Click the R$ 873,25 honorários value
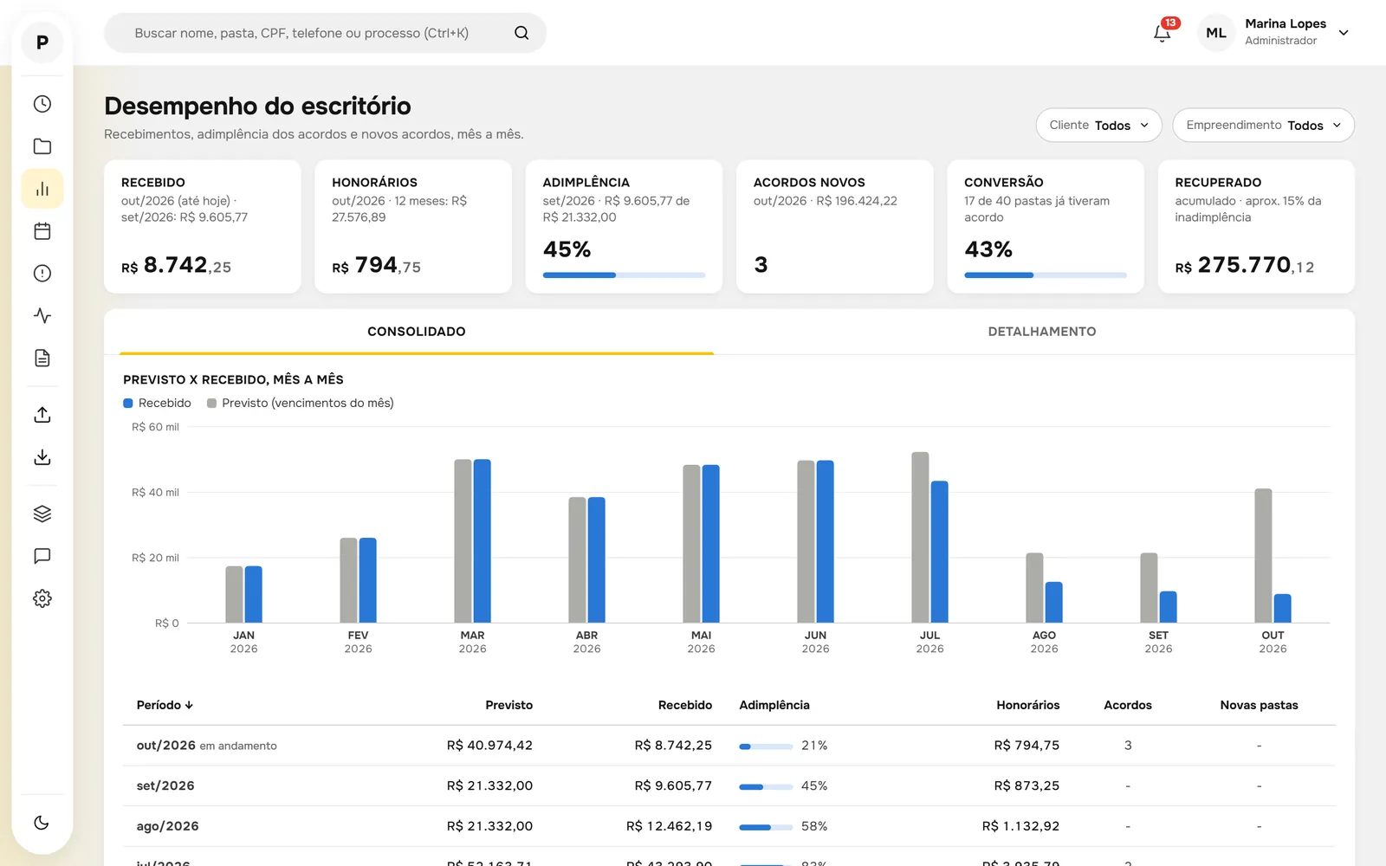Viewport: 1386px width, 866px height. click(x=1027, y=786)
